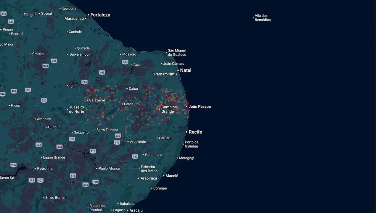Select the Garanhuns label

pos(154,155)
